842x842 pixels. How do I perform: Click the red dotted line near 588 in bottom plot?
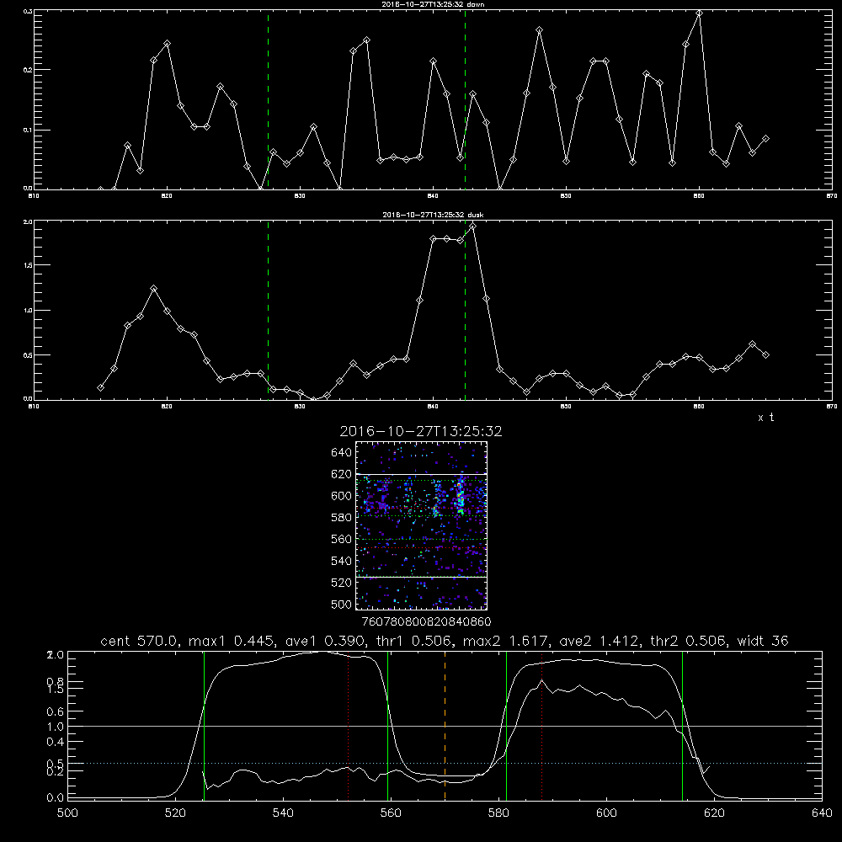(x=541, y=725)
